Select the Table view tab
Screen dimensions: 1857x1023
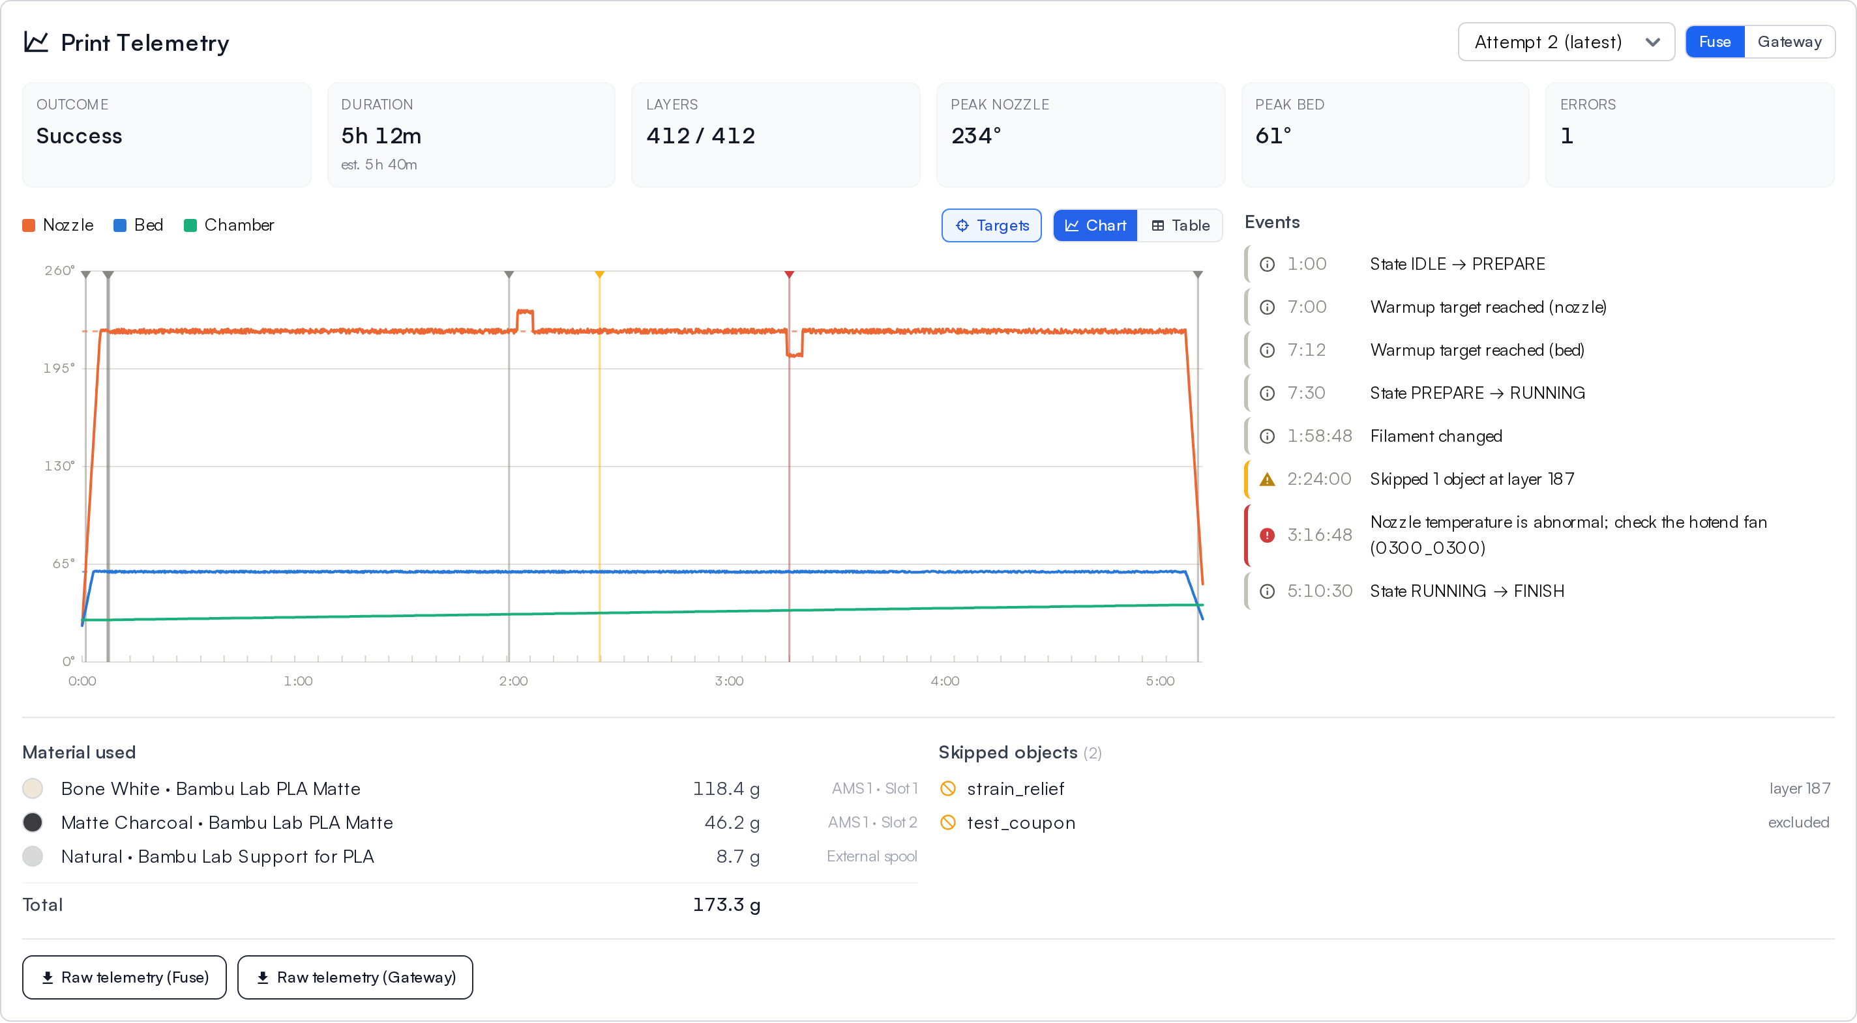click(1180, 225)
